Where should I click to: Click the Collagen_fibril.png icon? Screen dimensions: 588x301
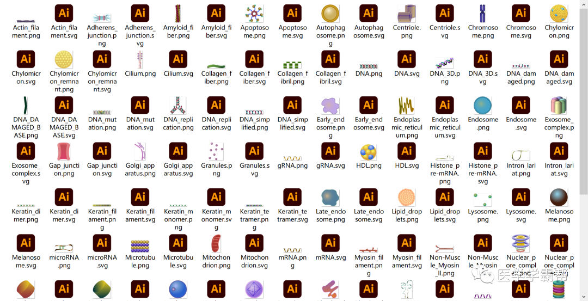[x=292, y=64]
